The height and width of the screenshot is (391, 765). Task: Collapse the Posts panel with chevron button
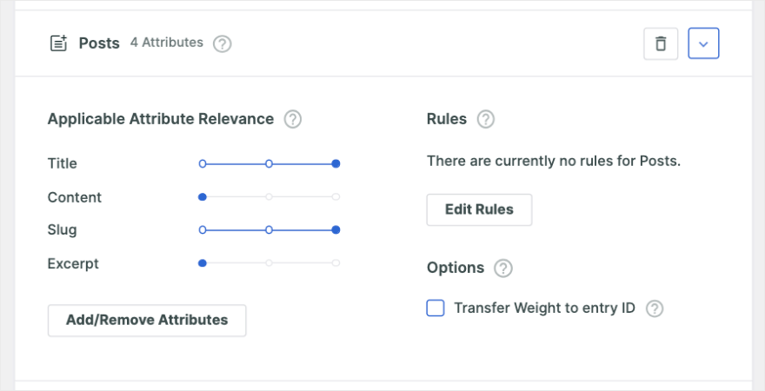(703, 43)
